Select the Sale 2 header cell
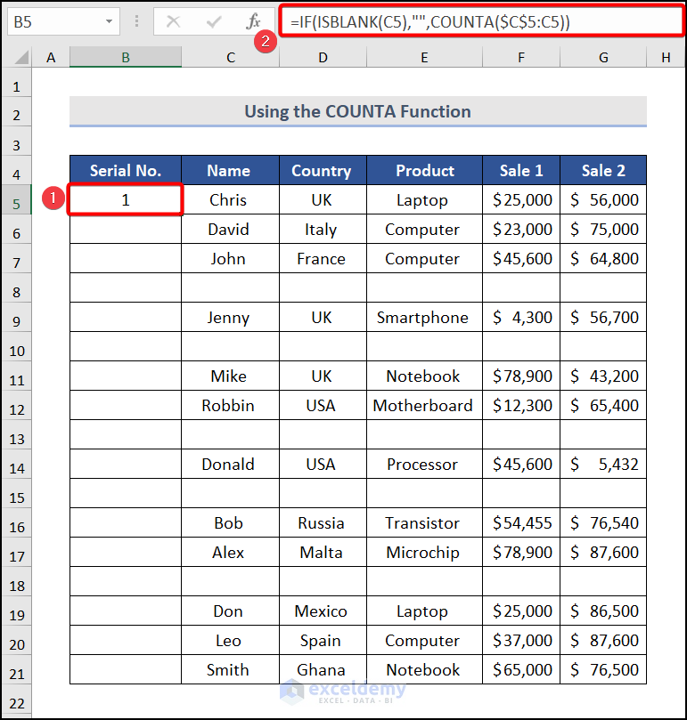 [603, 171]
